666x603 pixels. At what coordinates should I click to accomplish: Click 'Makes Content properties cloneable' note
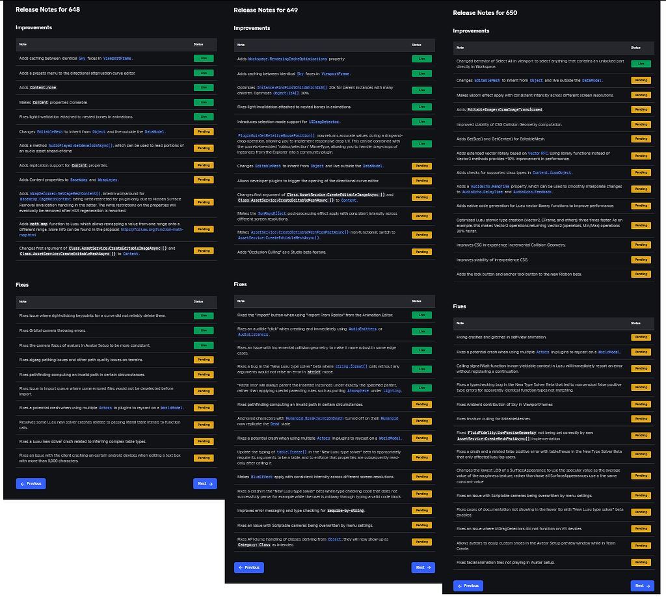[x=53, y=102]
